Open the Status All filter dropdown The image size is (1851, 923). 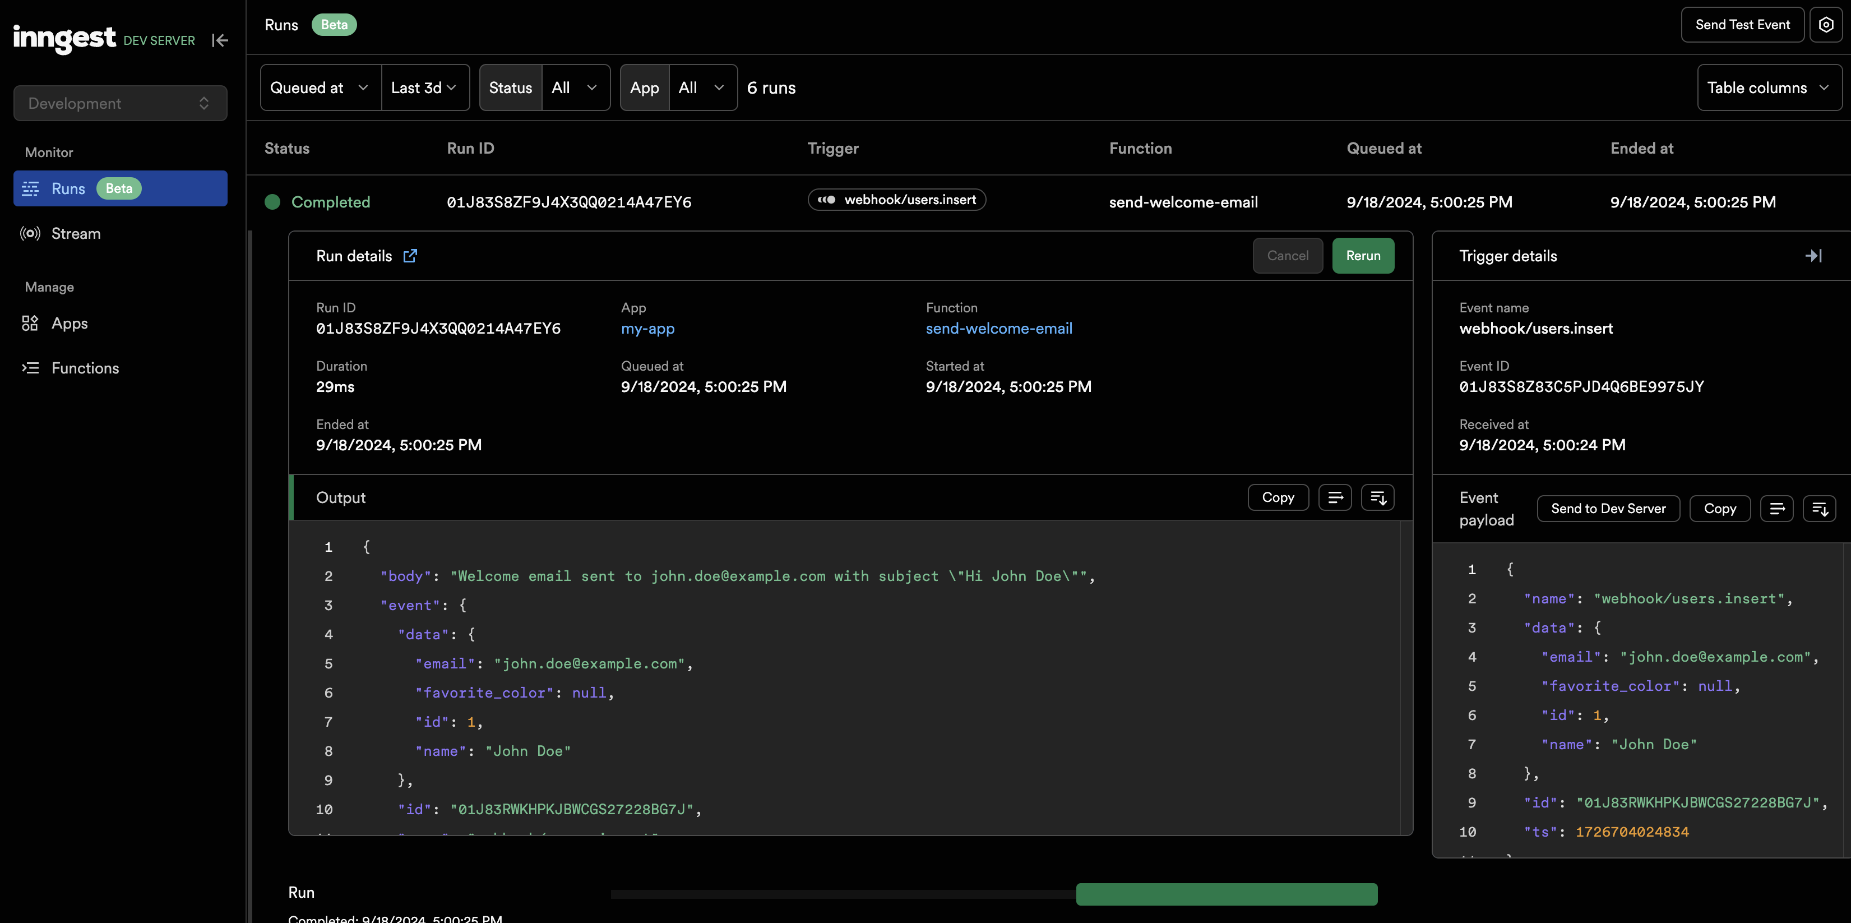(575, 87)
